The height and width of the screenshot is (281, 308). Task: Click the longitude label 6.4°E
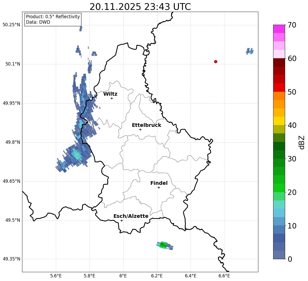(x=190, y=276)
